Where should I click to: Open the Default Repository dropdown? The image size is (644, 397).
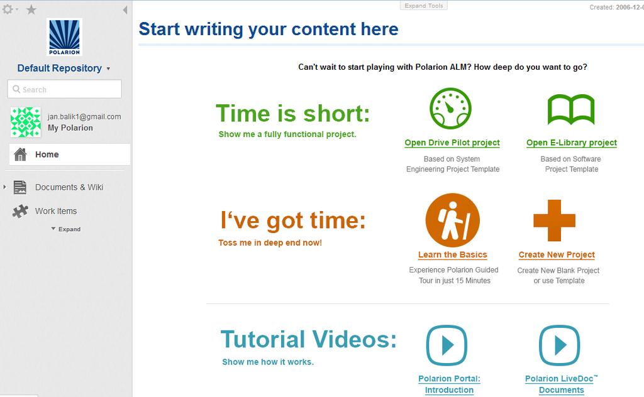click(x=64, y=68)
